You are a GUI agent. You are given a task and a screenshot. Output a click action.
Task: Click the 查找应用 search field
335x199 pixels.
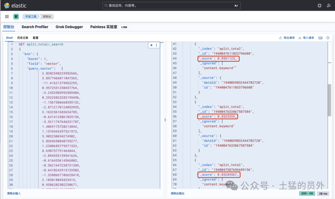[172, 6]
